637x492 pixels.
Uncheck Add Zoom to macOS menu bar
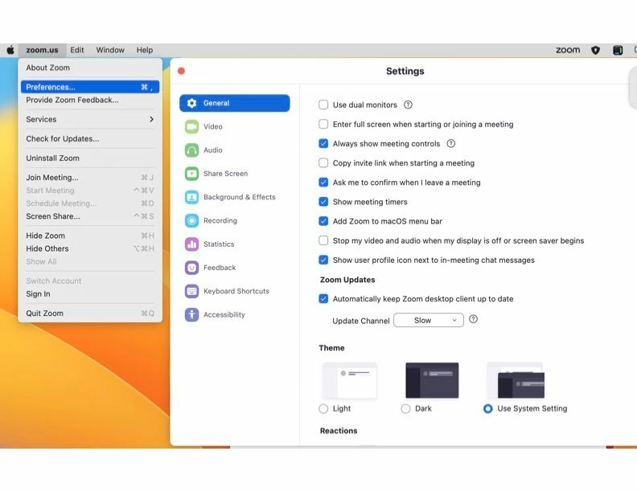323,221
